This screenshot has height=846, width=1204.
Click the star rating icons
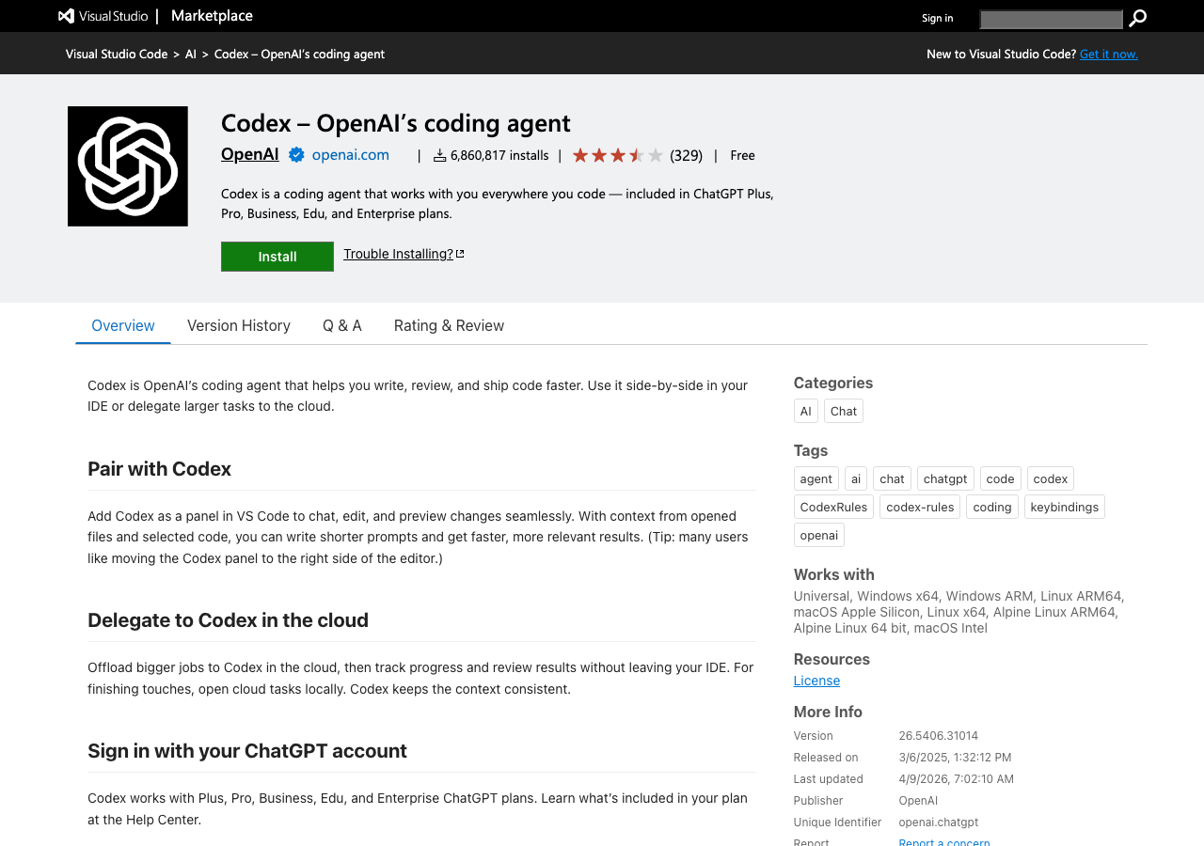click(x=617, y=155)
